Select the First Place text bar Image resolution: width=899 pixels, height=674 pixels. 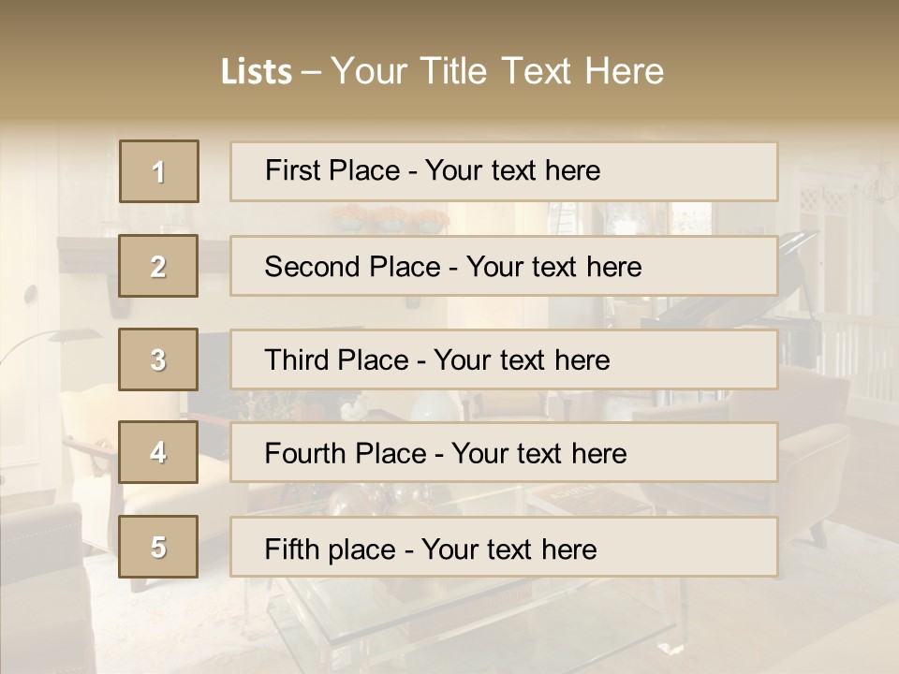pos(504,171)
